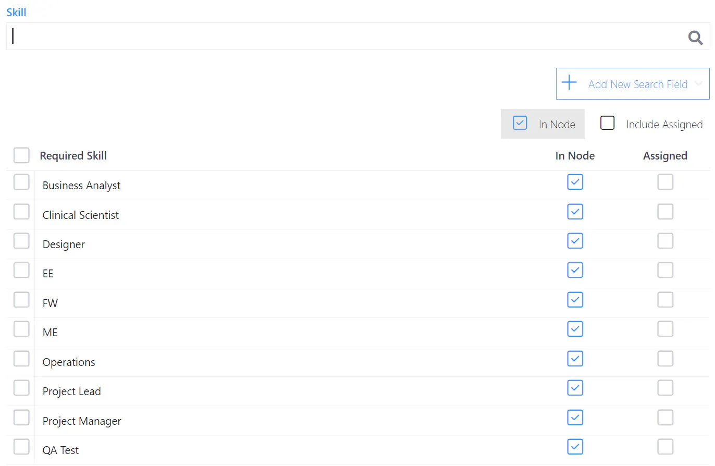
Task: Click the magnifier search icon
Action: 696,37
